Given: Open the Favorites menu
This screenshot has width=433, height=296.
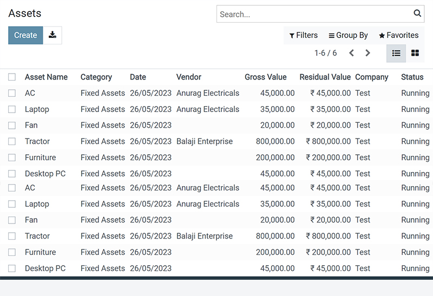Looking at the screenshot, I should point(398,35).
